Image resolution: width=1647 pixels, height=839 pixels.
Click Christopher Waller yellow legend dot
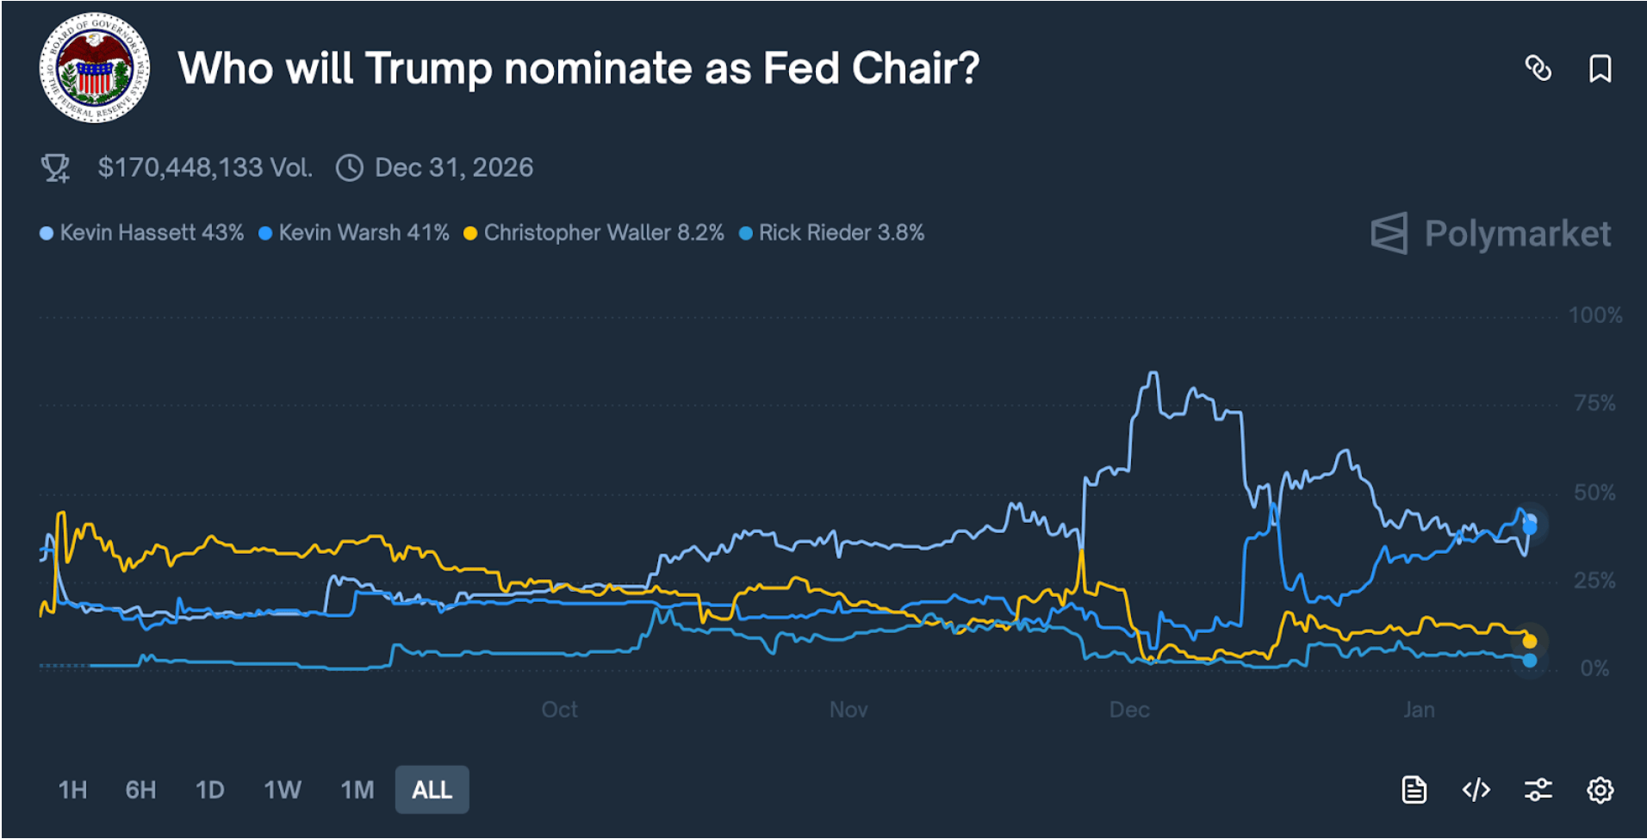click(x=470, y=233)
